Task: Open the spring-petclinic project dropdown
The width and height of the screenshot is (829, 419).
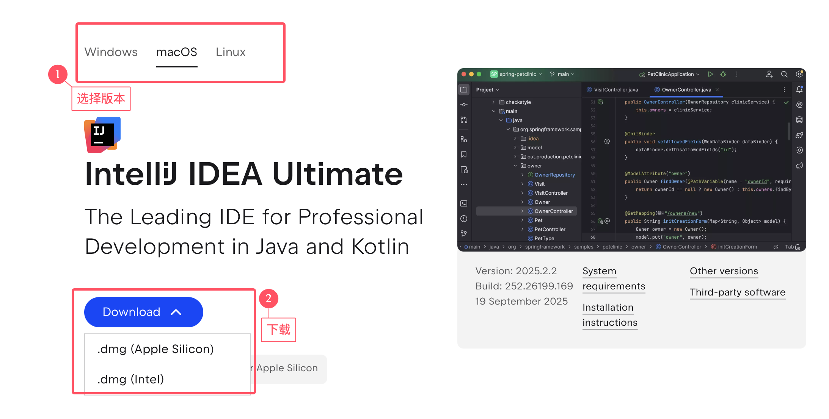Action: click(516, 74)
